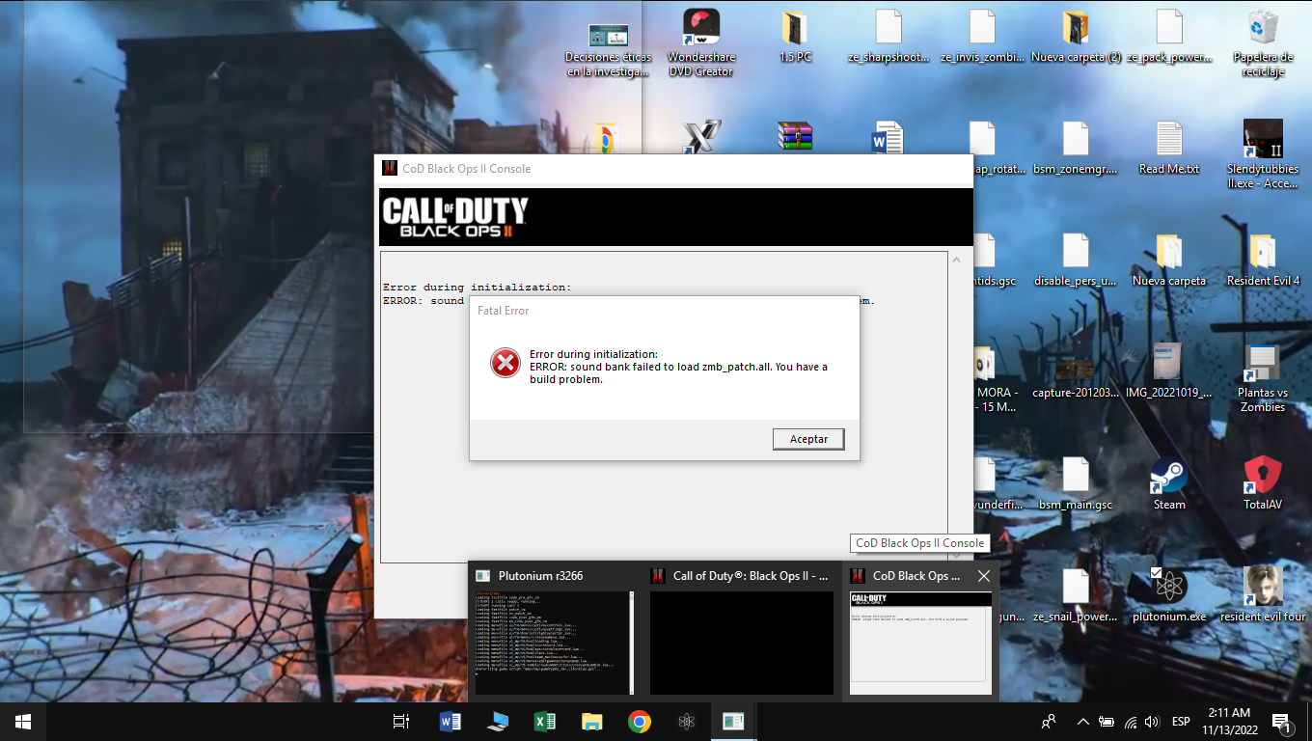Check the battery status icon

tap(1107, 722)
